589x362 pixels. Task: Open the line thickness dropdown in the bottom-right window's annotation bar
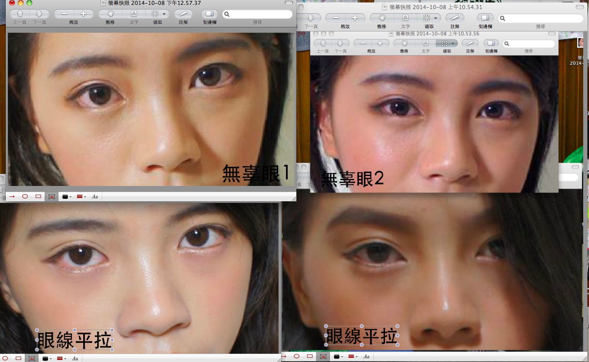(x=353, y=356)
